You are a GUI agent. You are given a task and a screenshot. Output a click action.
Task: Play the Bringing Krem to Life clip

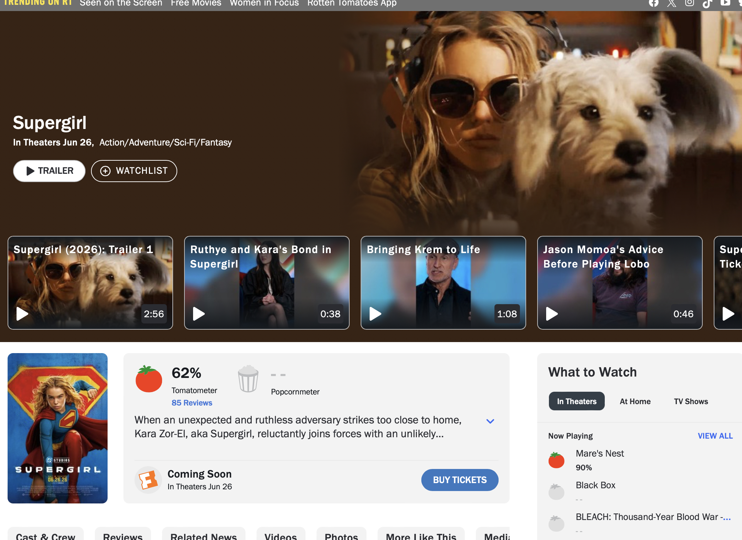[443, 283]
